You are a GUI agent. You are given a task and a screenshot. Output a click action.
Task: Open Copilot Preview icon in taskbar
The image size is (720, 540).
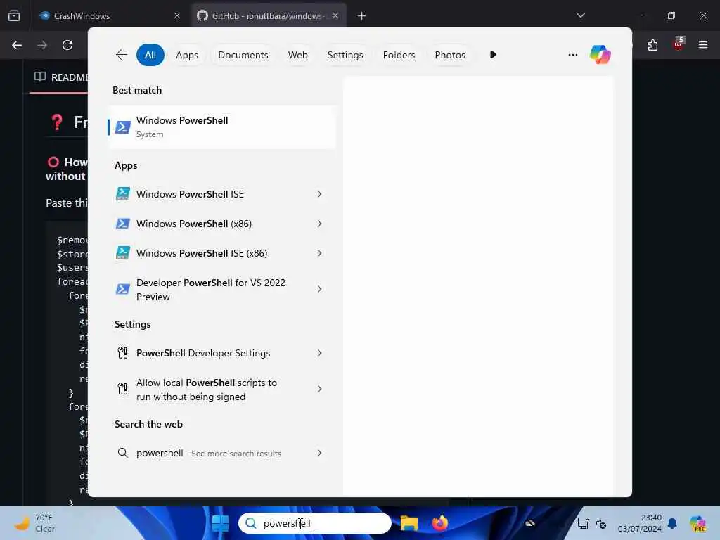pos(697,523)
